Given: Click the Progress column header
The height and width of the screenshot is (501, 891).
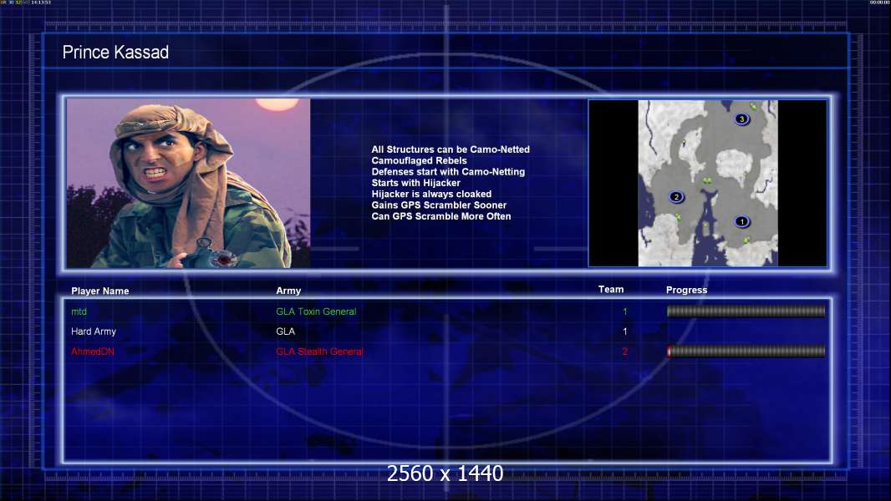Looking at the screenshot, I should pos(686,290).
